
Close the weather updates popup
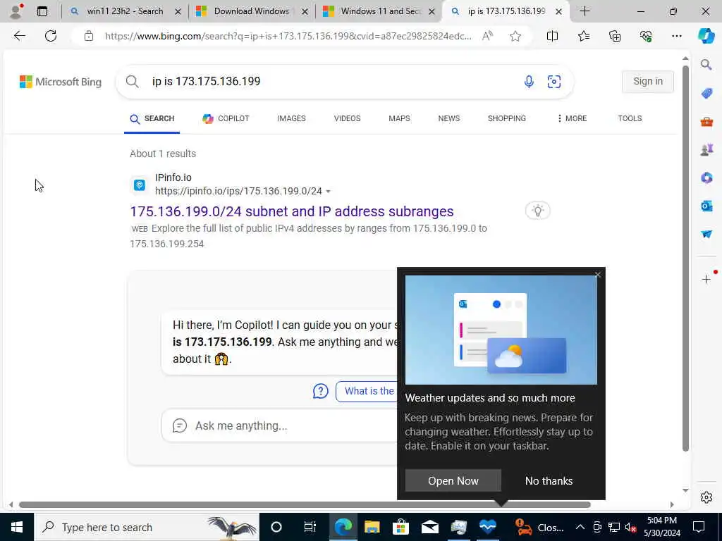coord(598,275)
